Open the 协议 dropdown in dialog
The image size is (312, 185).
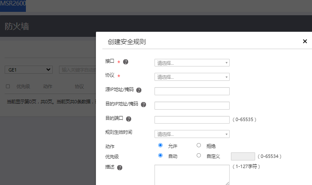point(192,77)
